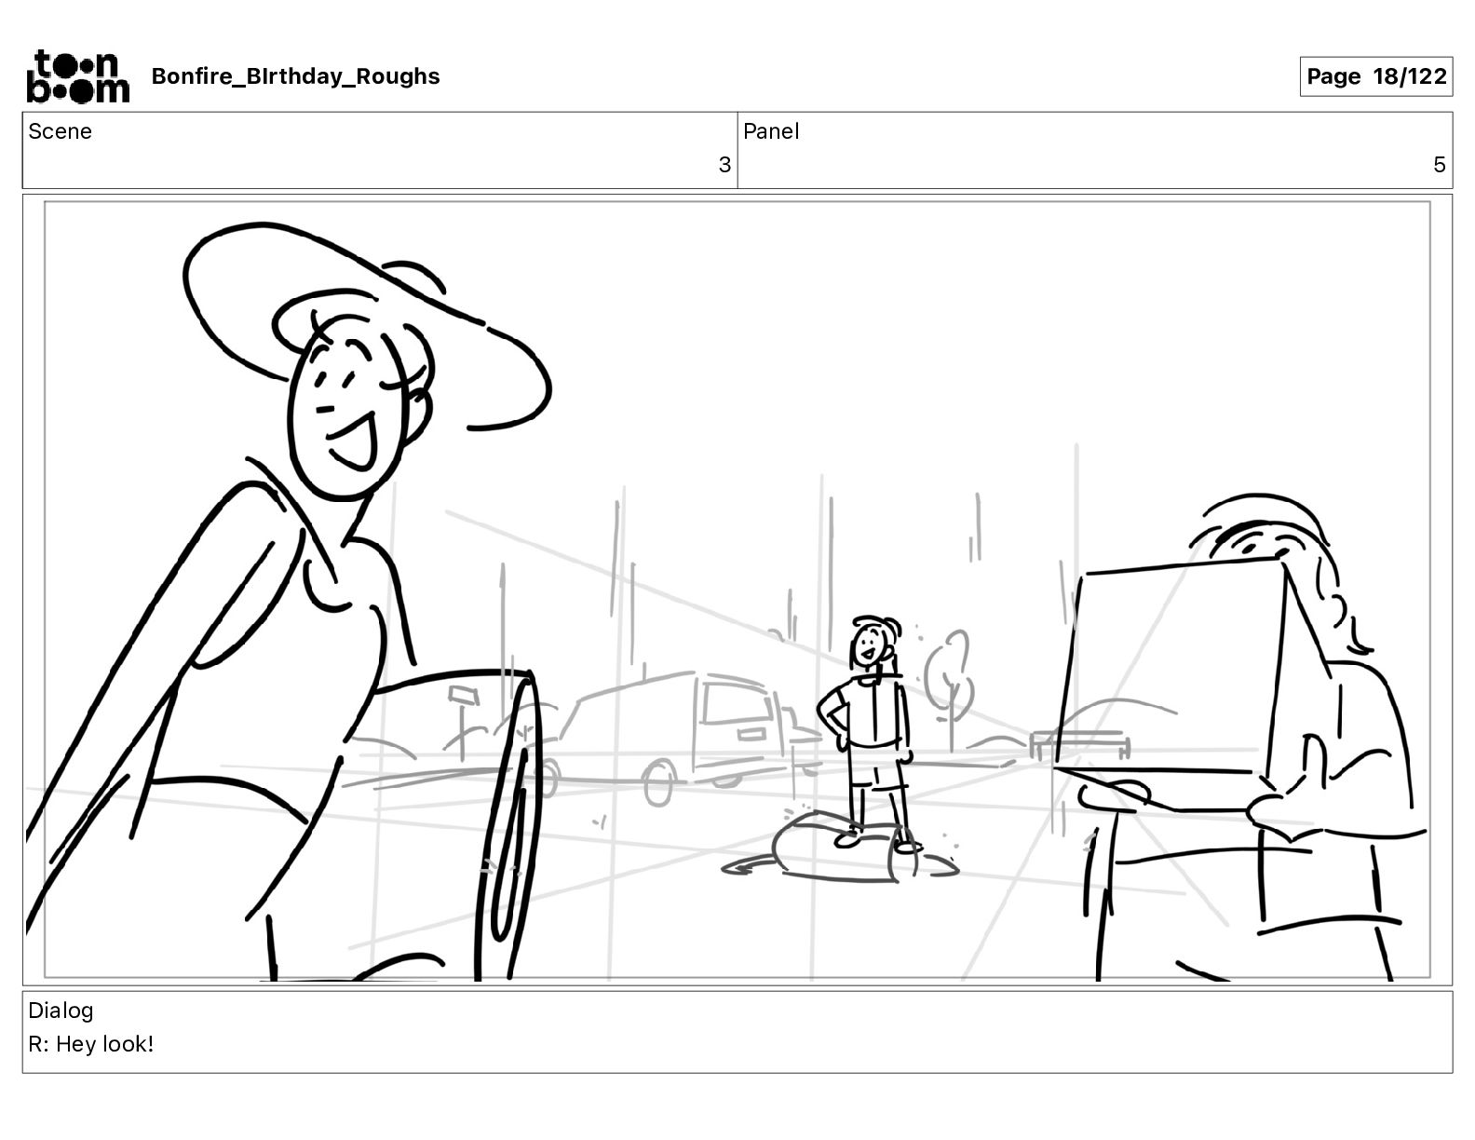Click the storyboard panel drawing

[737, 590]
